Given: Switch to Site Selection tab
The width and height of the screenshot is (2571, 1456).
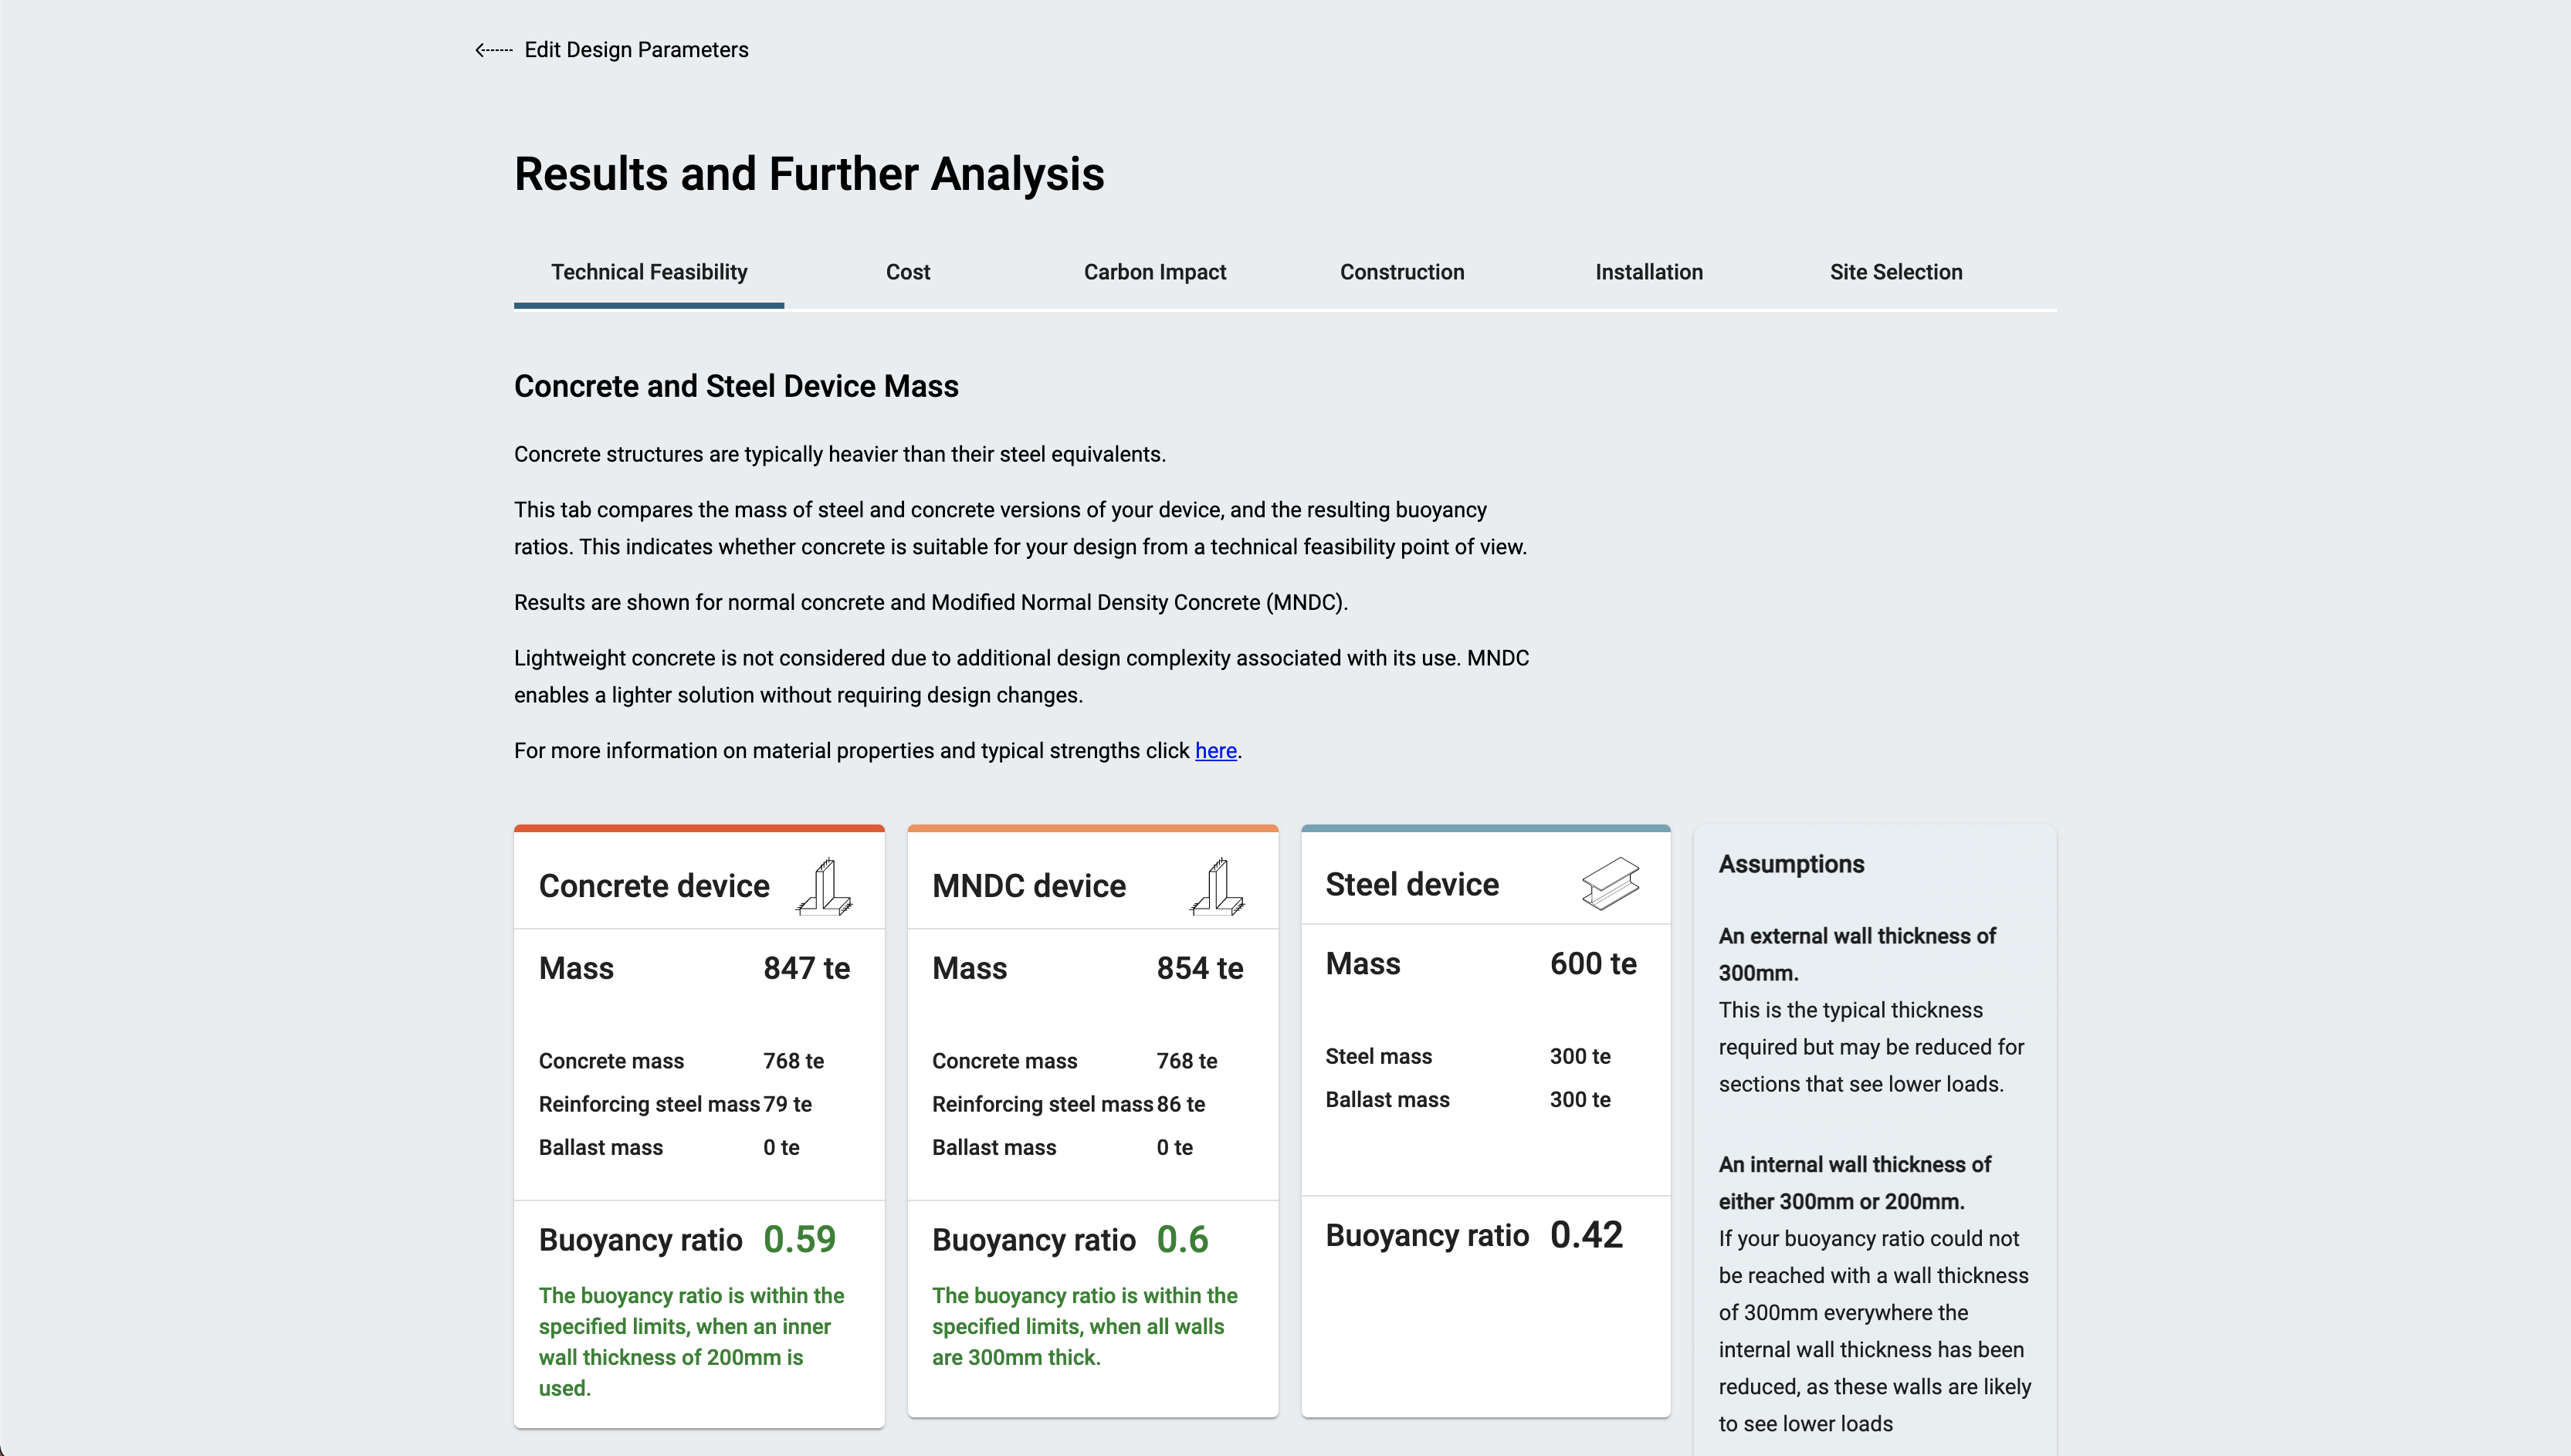Looking at the screenshot, I should [1895, 272].
